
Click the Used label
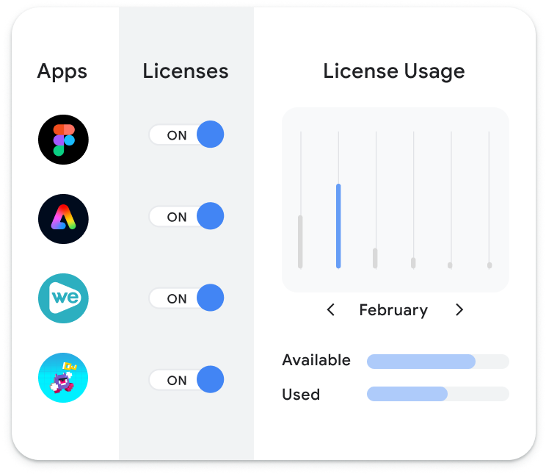(x=301, y=395)
